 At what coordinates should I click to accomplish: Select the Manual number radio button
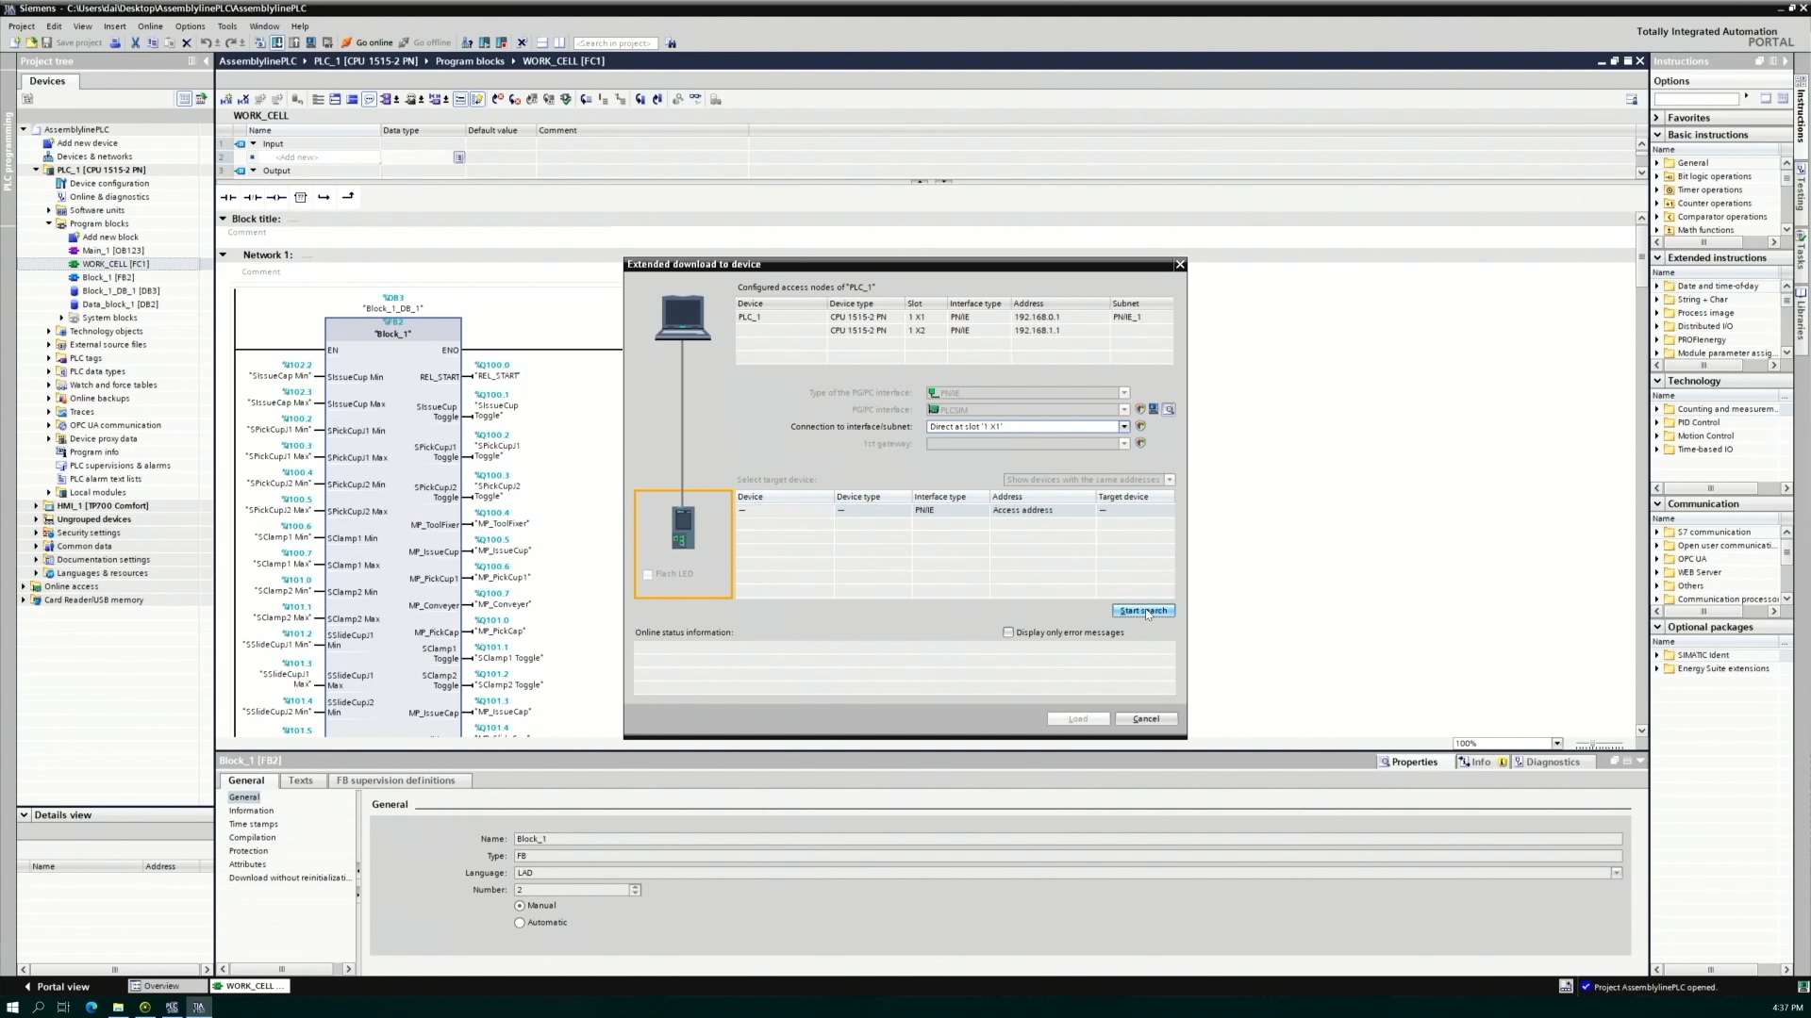point(520,906)
